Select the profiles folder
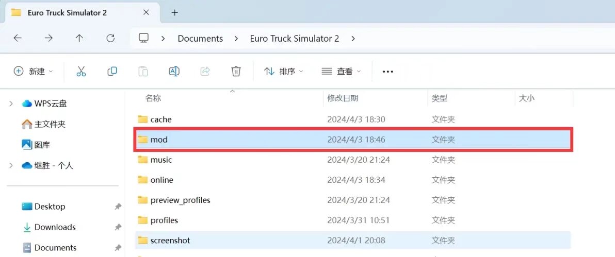615x257 pixels. (353, 220)
